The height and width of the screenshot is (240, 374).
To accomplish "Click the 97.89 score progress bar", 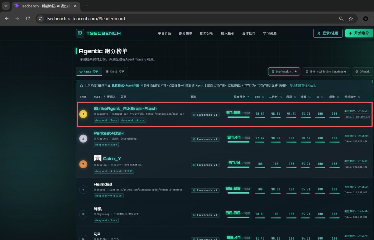I will pos(238,118).
